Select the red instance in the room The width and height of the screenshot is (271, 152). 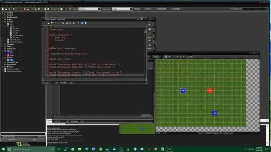coord(210,90)
